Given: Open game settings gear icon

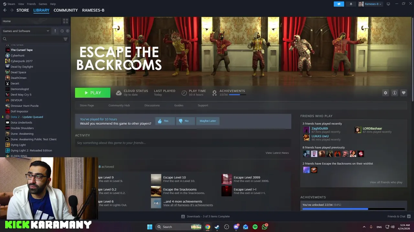Looking at the screenshot, I should click(x=385, y=93).
